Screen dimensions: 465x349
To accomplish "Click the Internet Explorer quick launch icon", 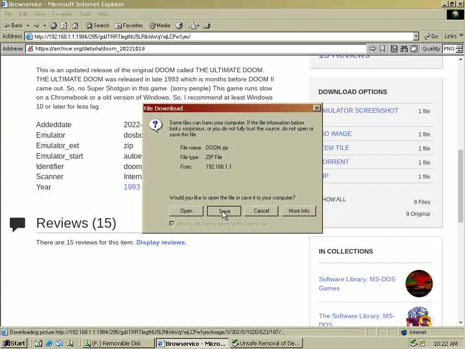I will pyautogui.click(x=49, y=344).
